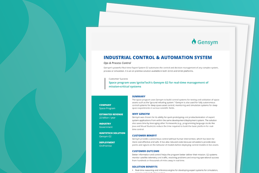Screen dimensions: 259x173
Task: Click the COMPANY label in sidebar
Action: [105, 105]
